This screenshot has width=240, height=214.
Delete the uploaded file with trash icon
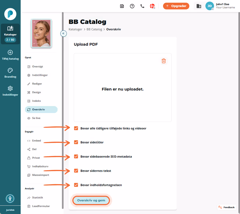click(164, 61)
